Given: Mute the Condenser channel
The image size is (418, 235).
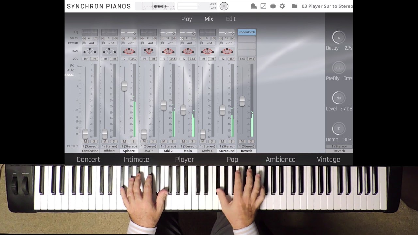Looking at the screenshot, I should pos(85,141).
